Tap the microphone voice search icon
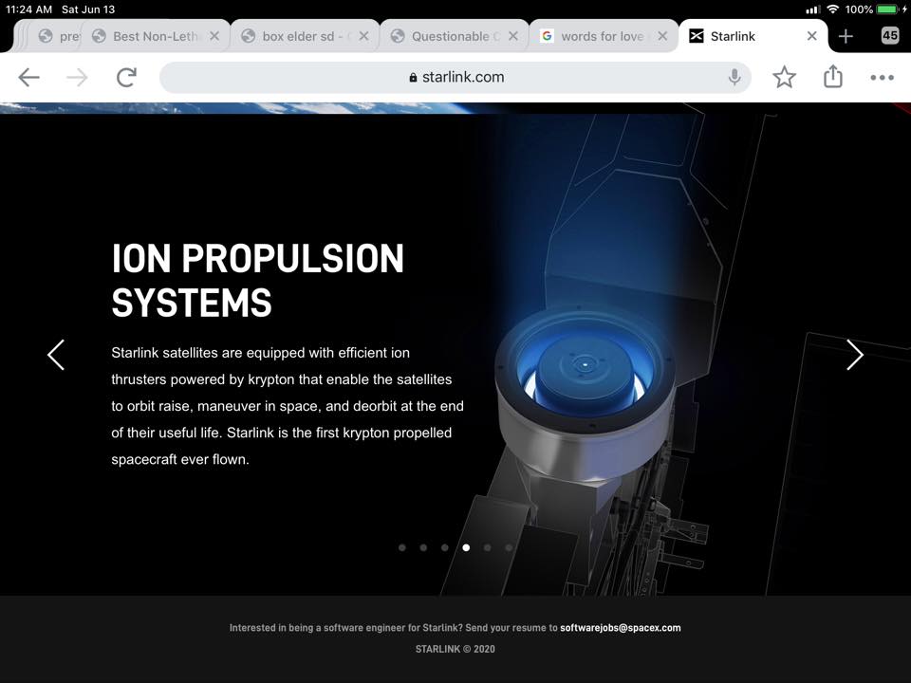 tap(734, 77)
